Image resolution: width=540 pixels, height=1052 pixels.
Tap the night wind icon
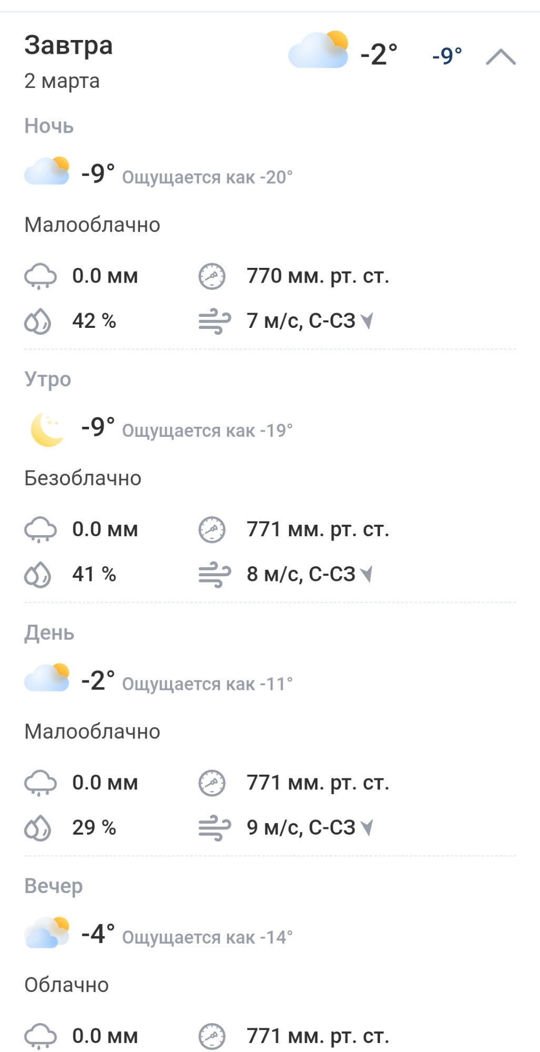pyautogui.click(x=214, y=322)
